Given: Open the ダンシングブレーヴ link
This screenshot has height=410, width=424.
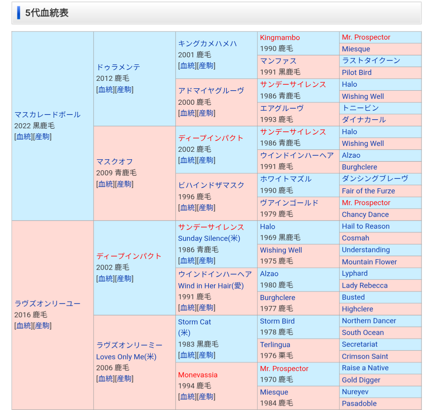Looking at the screenshot, I should pyautogui.click(x=375, y=179).
